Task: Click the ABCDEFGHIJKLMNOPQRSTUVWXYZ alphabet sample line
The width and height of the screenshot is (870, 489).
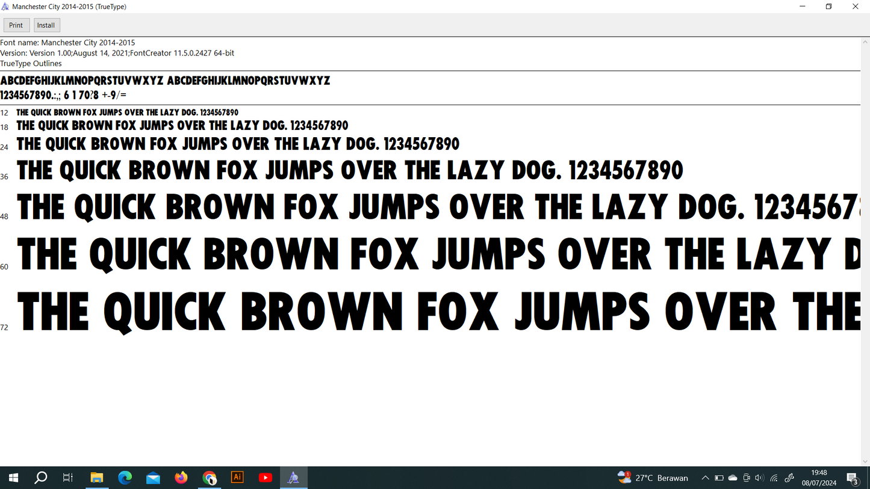Action: point(165,81)
